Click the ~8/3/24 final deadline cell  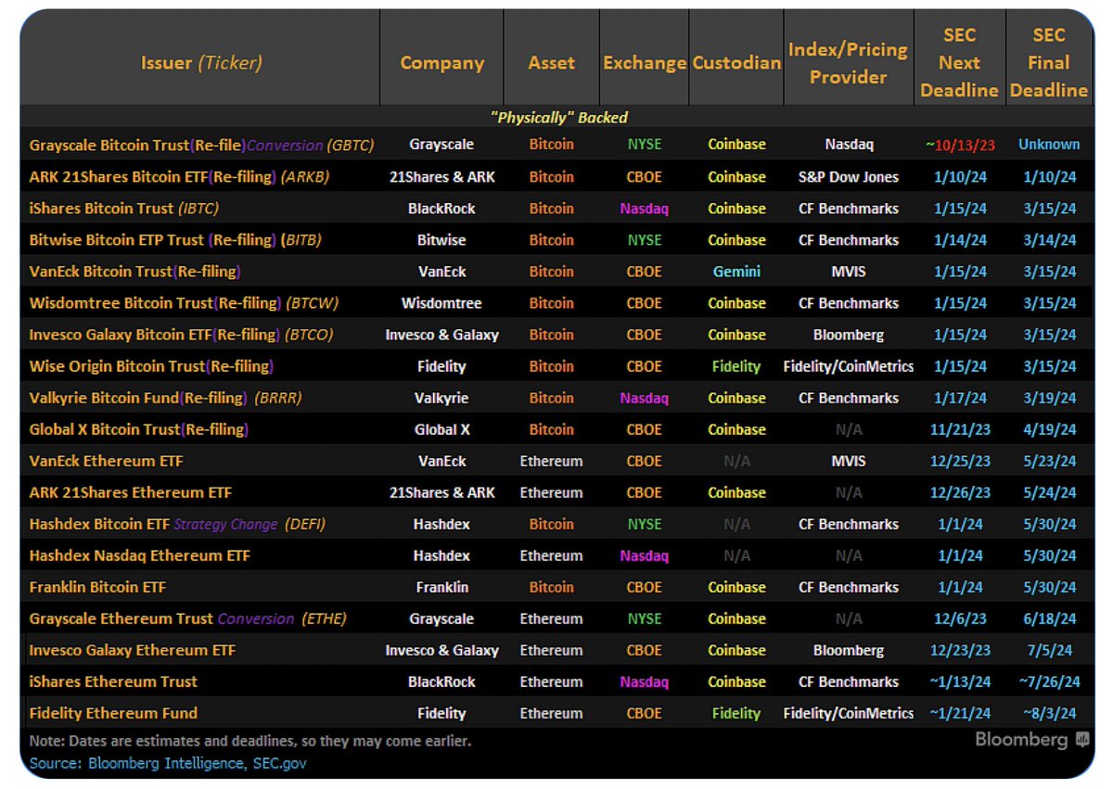click(x=1049, y=713)
